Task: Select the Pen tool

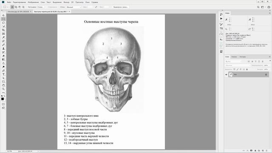Action: pyautogui.click(x=3, y=71)
